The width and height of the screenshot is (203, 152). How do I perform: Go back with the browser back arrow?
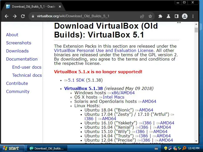[x=7, y=16]
